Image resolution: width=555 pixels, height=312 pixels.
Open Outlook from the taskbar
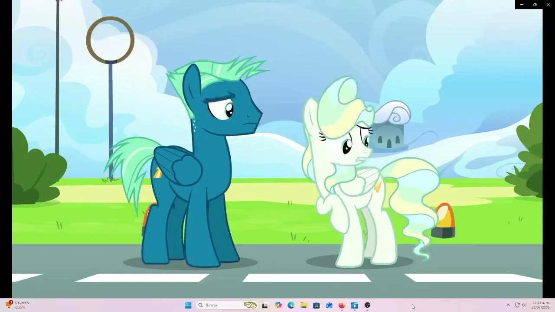329,305
